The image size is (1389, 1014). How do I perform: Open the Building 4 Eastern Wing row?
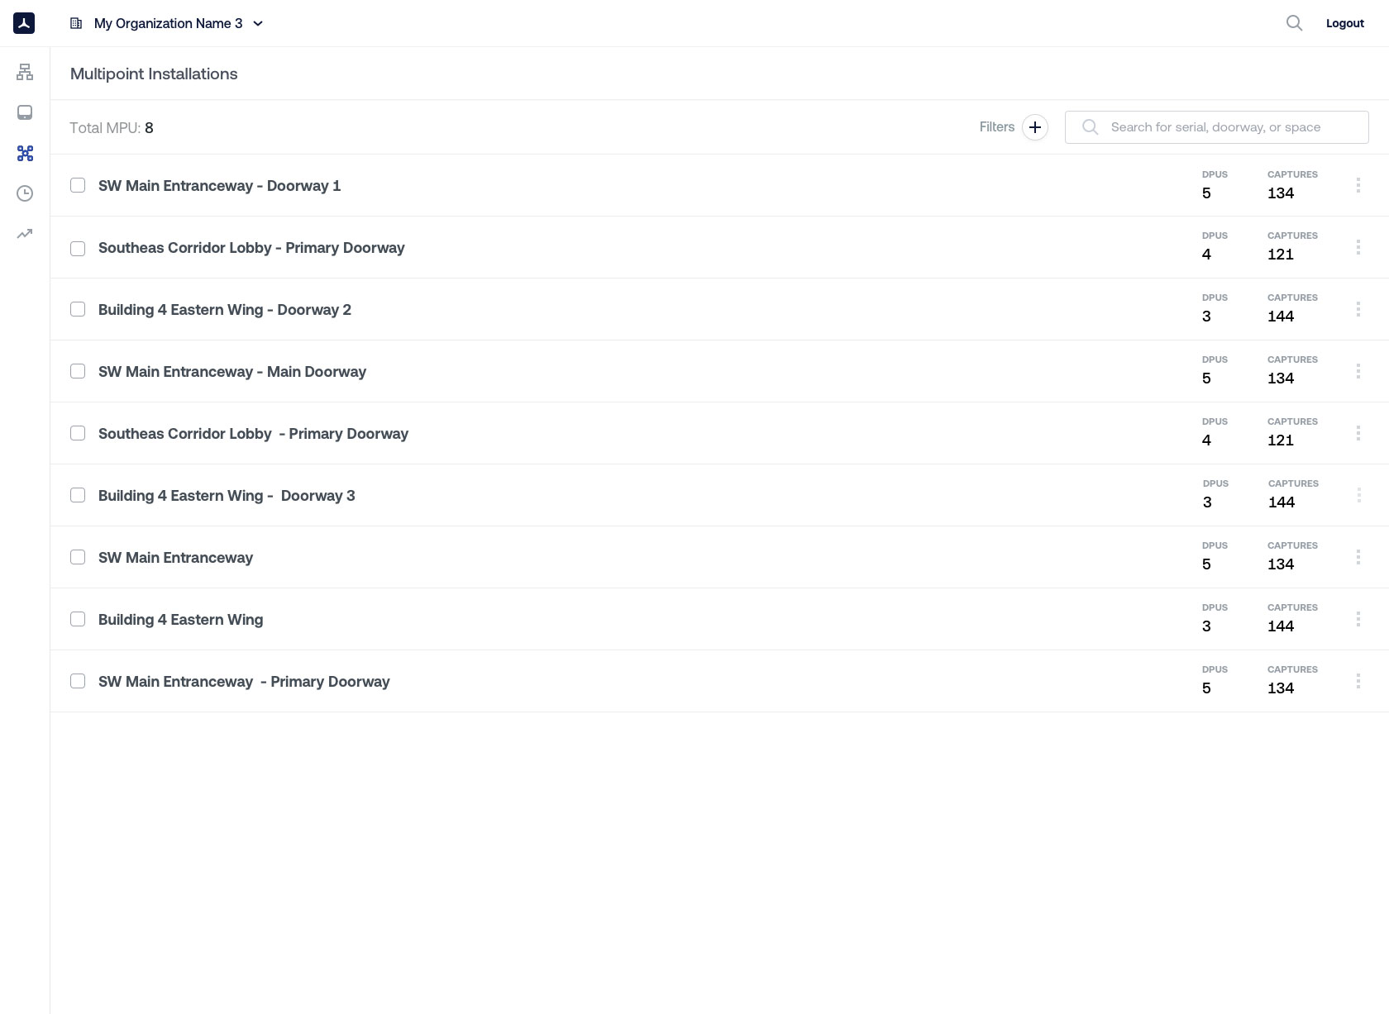tap(180, 620)
